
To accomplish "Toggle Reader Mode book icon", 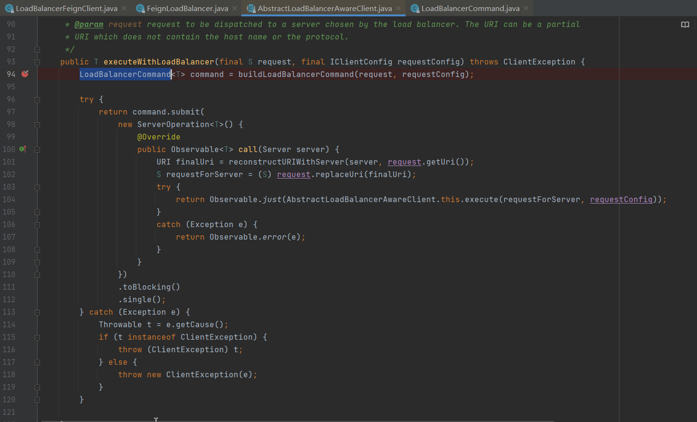I will click(685, 25).
